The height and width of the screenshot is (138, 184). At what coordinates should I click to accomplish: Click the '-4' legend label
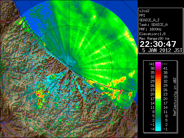152,129
